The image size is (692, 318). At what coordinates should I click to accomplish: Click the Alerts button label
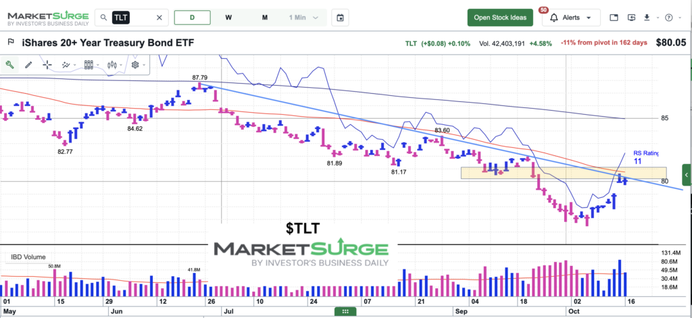pyautogui.click(x=571, y=18)
